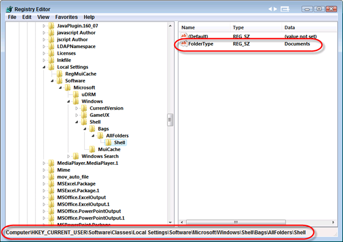Click the Bags folder icon
Screen dimensions: 343x242
coord(92,128)
